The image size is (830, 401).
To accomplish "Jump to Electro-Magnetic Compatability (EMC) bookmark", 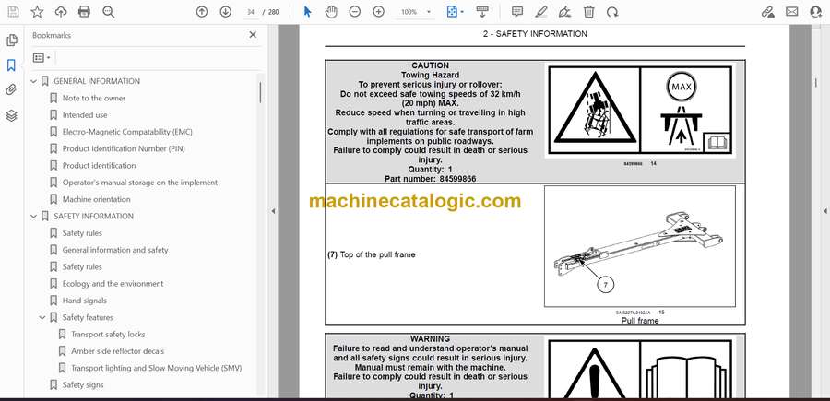I will click(127, 132).
